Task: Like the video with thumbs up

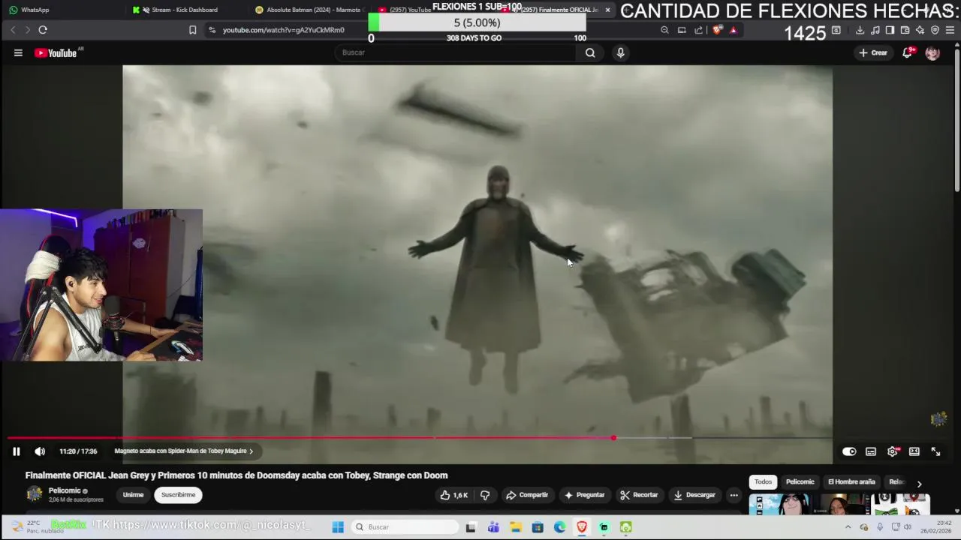Action: point(453,495)
